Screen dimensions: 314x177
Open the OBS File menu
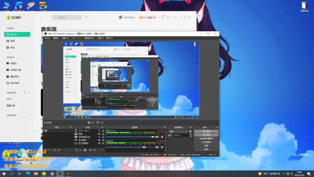47,38
